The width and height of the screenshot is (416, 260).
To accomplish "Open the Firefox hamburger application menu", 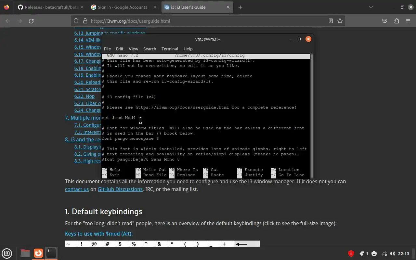I will pos(408,21).
